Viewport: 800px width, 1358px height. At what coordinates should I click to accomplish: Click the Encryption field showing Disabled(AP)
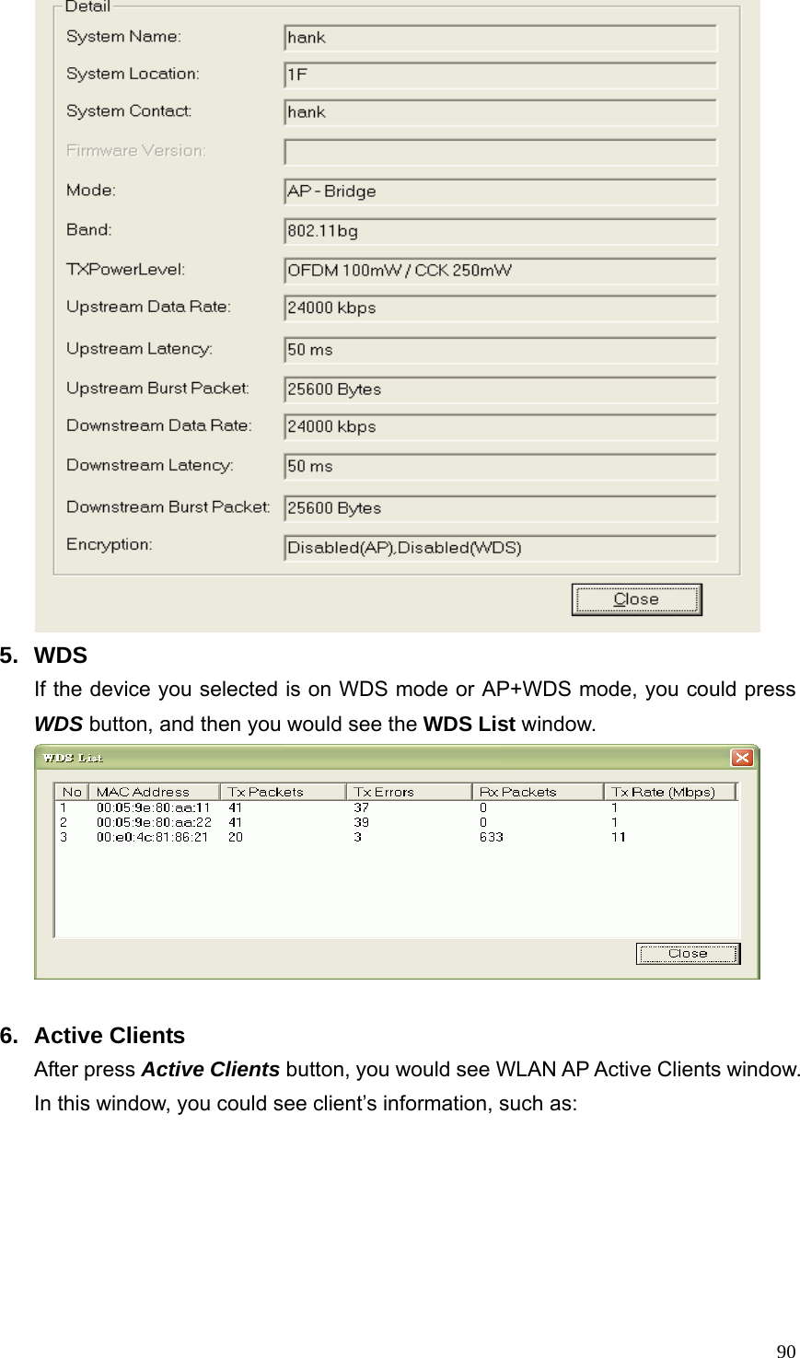[x=501, y=548]
